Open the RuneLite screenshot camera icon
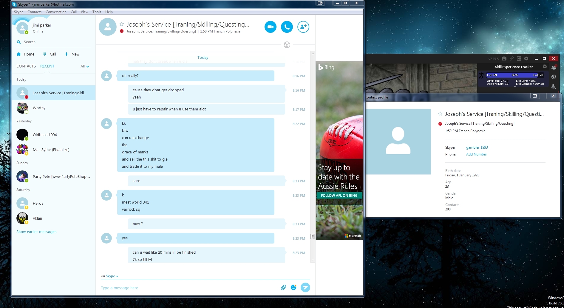The height and width of the screenshot is (308, 564). (x=504, y=58)
